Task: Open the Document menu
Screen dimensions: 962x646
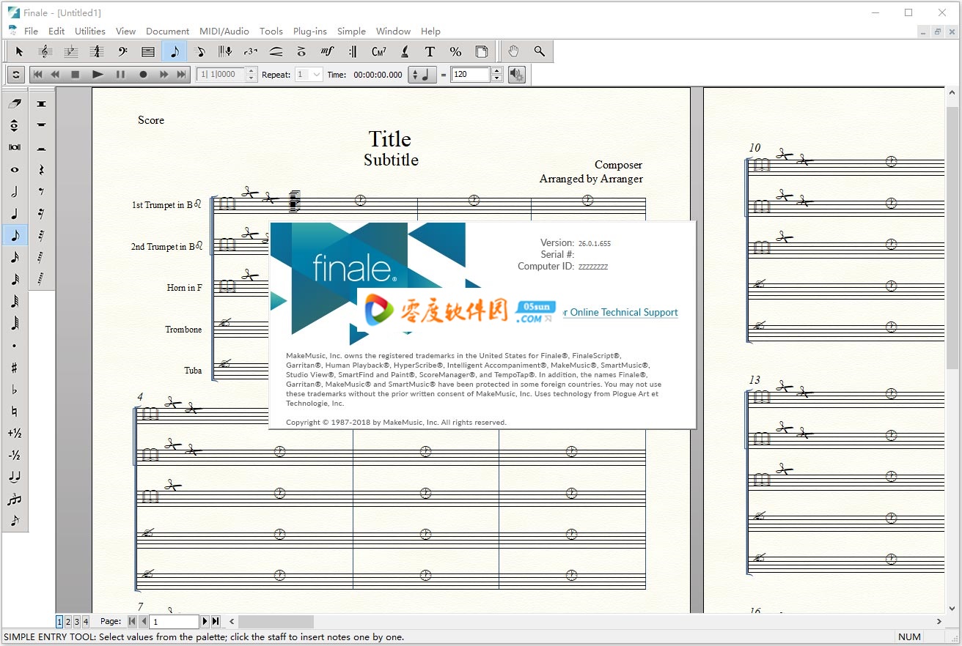Action: point(167,31)
